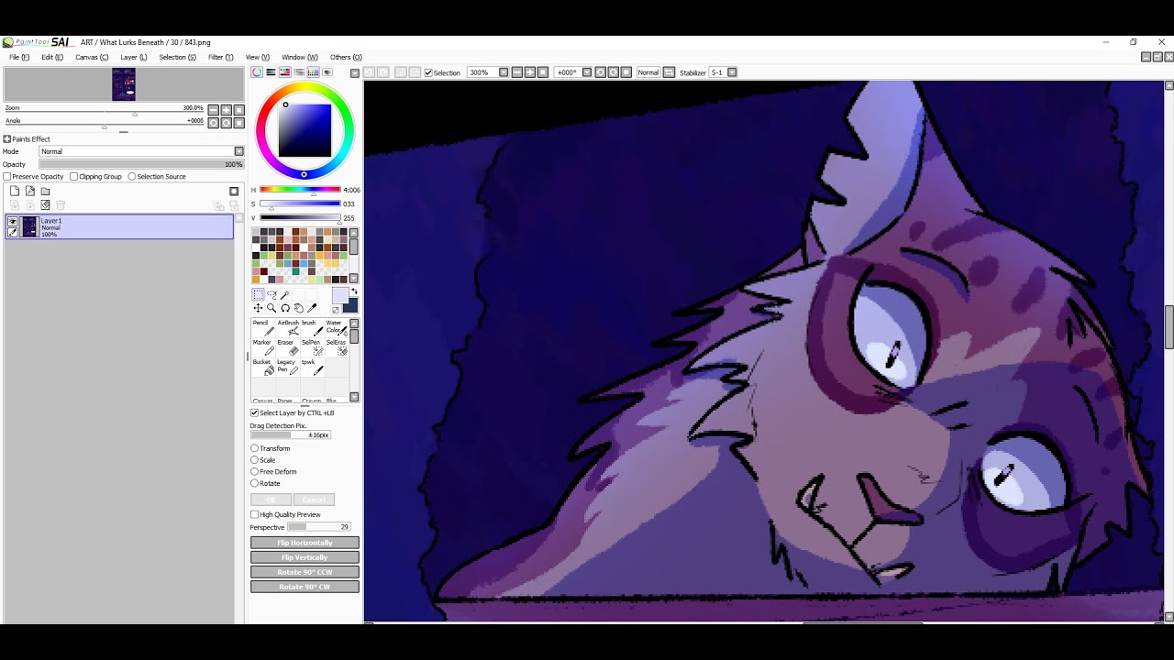Pick the hand pan tool
This screenshot has width=1174, height=660.
298,308
